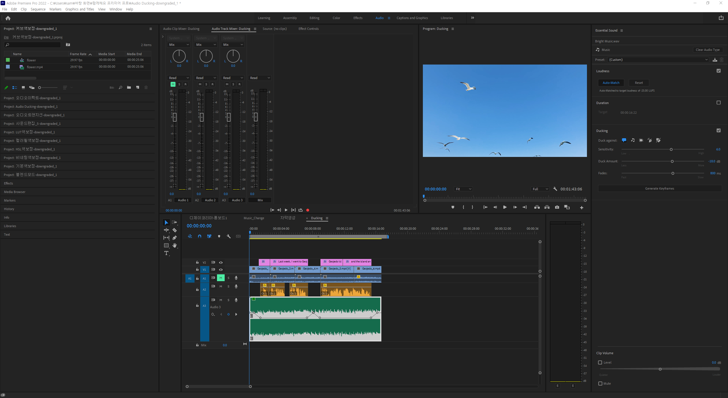Select the Pen tool in timeline tools

pyautogui.click(x=175, y=238)
